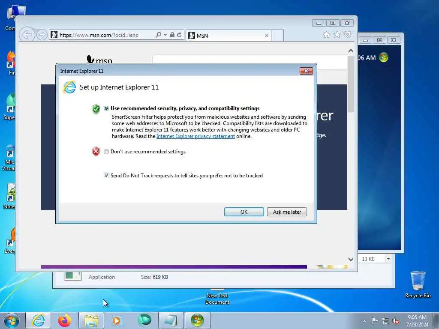This screenshot has width=439, height=329.
Task: Open the Tools gear menu
Action: 348,34
